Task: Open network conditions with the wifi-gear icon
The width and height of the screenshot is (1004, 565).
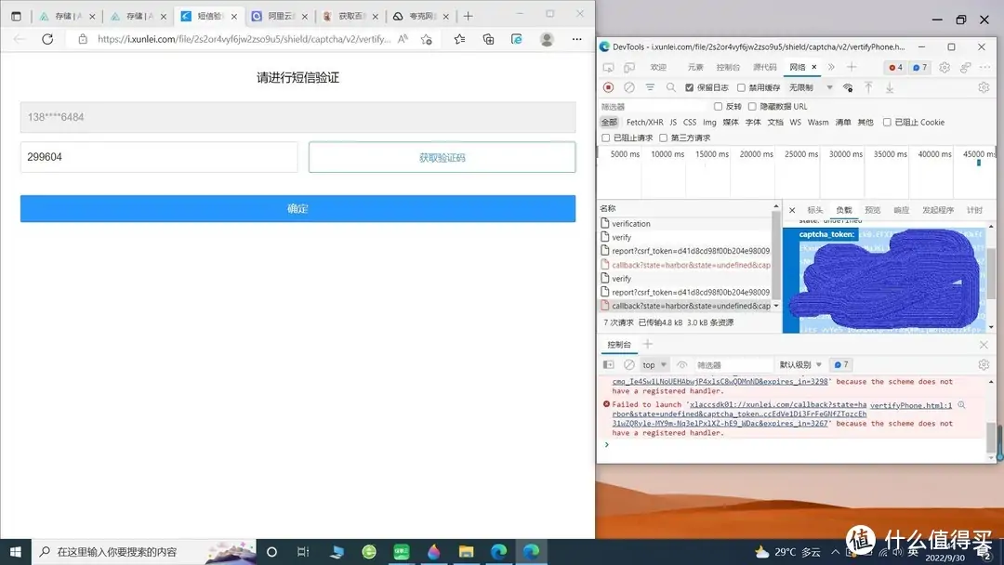Action: coord(847,88)
